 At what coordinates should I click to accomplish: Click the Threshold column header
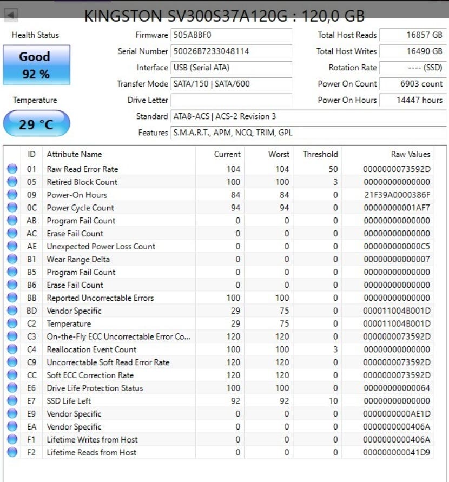317,154
